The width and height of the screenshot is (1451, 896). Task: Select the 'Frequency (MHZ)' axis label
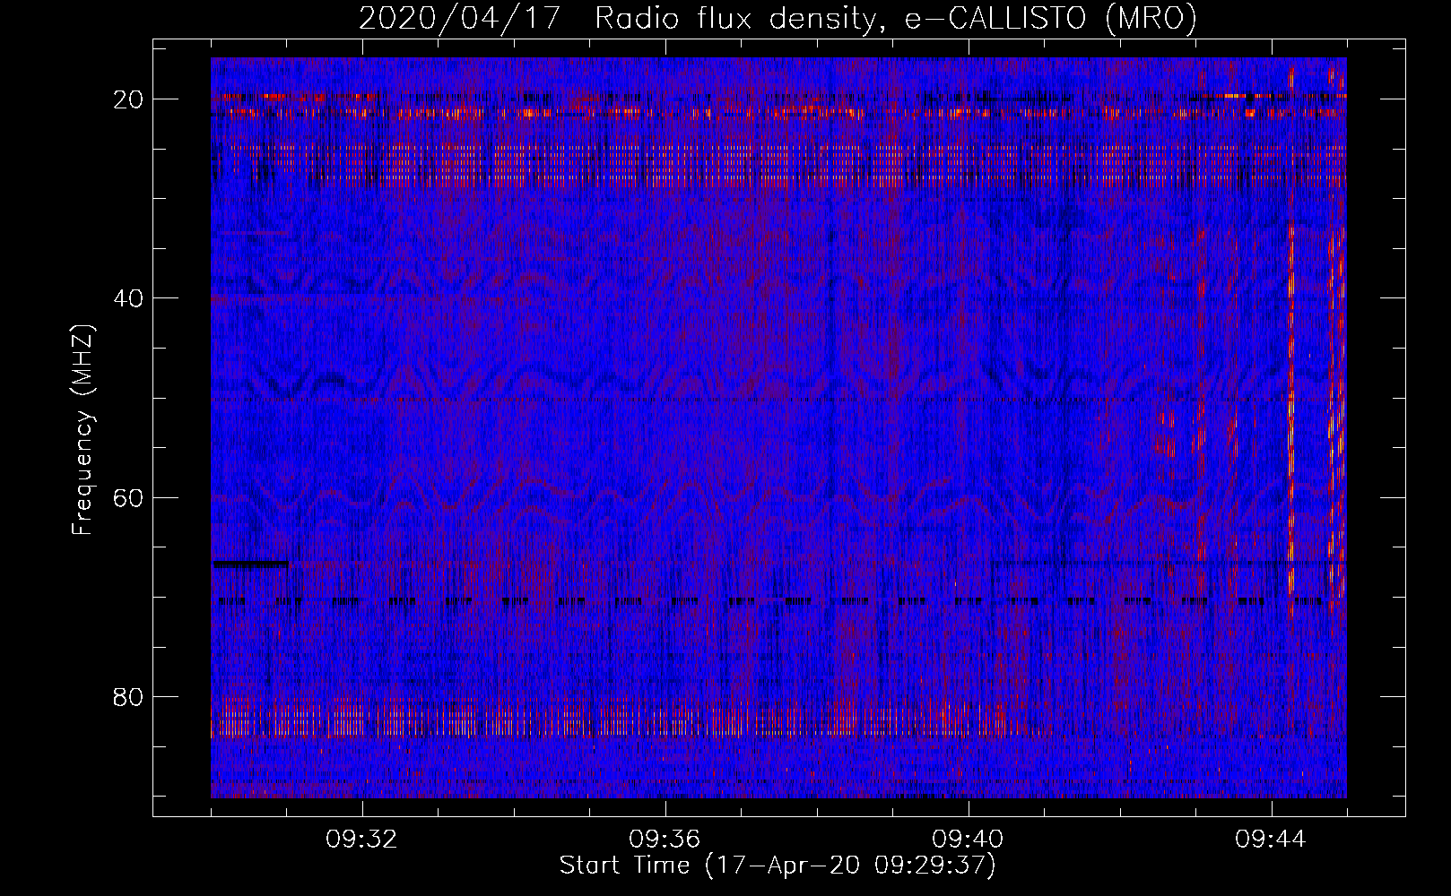pyautogui.click(x=83, y=430)
